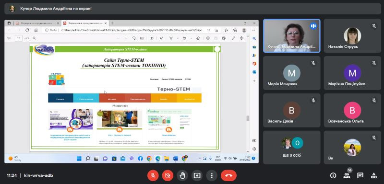
Task: Unmute your microphone in Meet
Action: [x=153, y=175]
